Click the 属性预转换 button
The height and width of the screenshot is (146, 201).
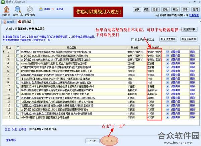[x=189, y=29]
